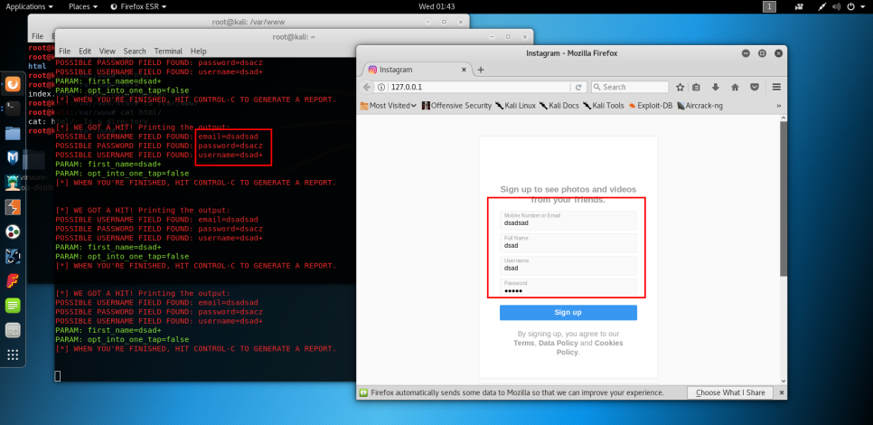Focus the Username field
The width and height of the screenshot is (873, 425).
568,265
